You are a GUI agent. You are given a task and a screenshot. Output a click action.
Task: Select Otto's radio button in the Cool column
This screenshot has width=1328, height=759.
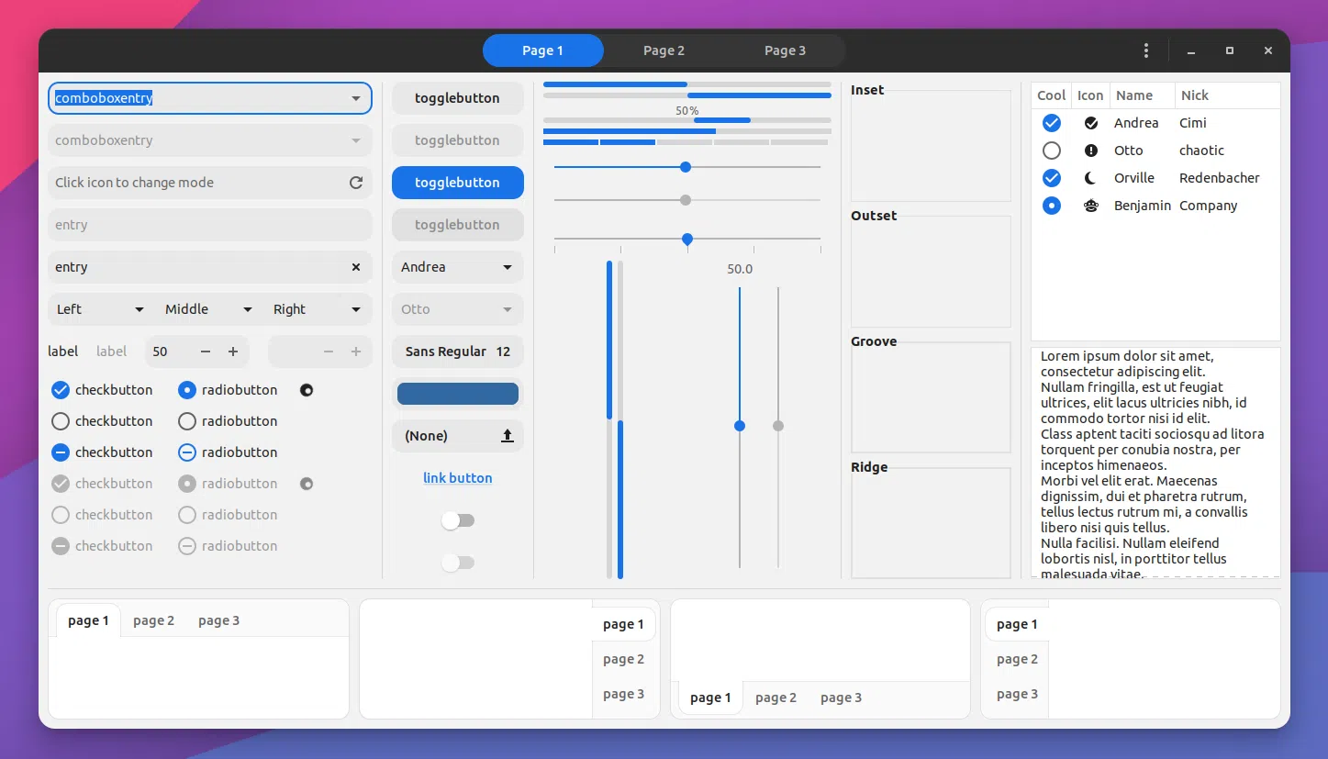(1051, 151)
